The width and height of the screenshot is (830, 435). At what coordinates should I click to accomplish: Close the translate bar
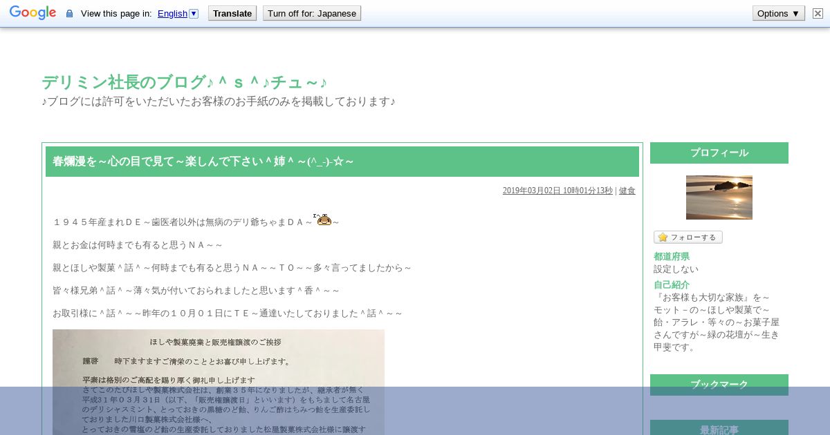pyautogui.click(x=817, y=13)
